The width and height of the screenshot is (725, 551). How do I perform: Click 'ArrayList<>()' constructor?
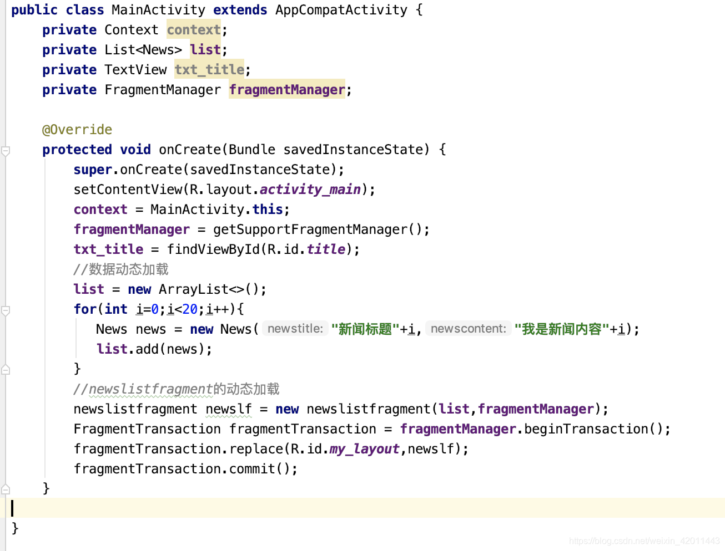click(x=209, y=289)
